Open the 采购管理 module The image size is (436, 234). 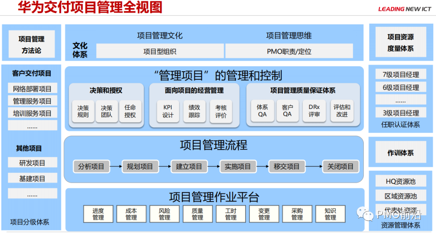297,213
